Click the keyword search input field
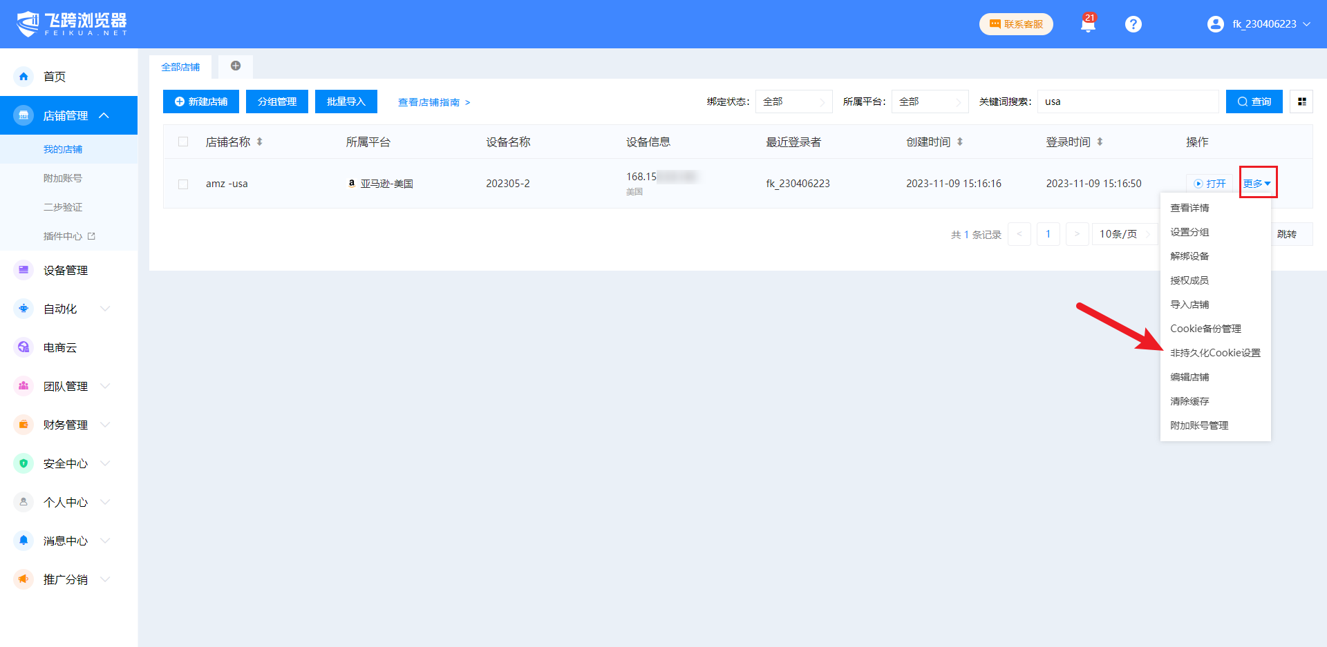This screenshot has height=647, width=1327. (x=1127, y=102)
